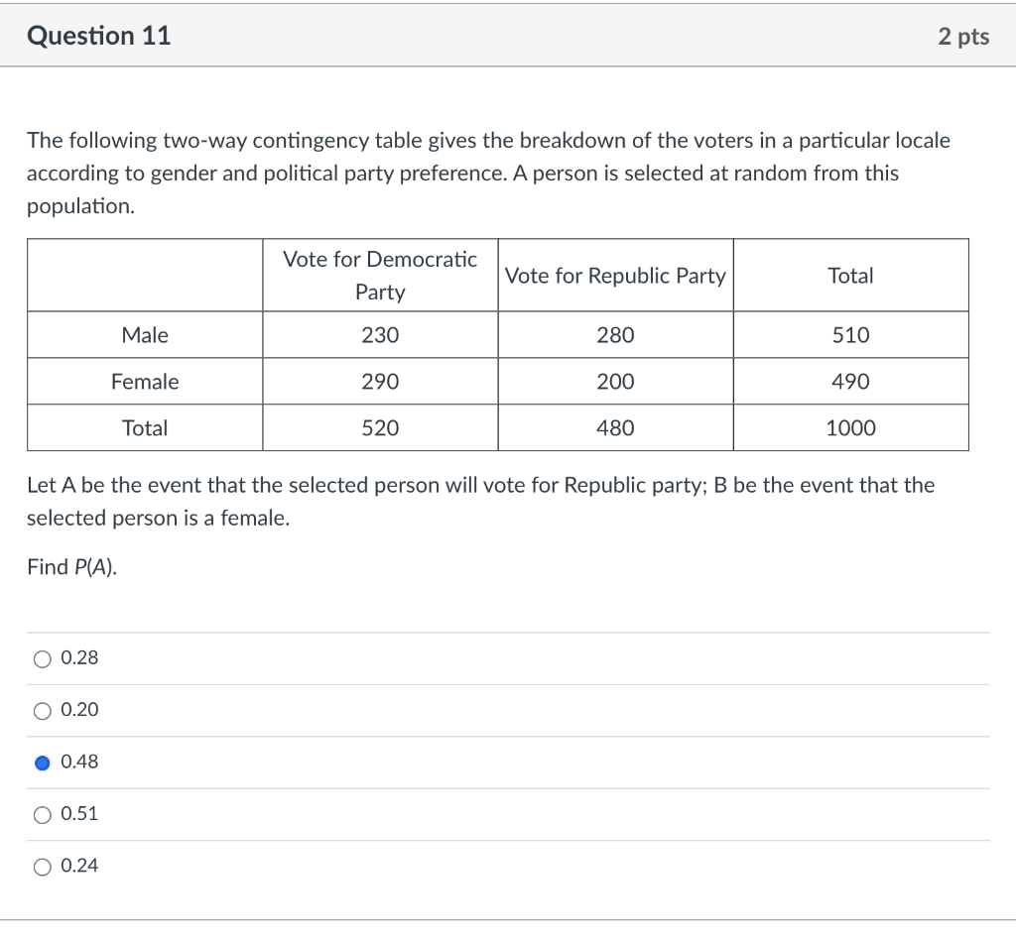Click the Vote for Republic Party header
The image size is (1016, 939).
pos(614,276)
